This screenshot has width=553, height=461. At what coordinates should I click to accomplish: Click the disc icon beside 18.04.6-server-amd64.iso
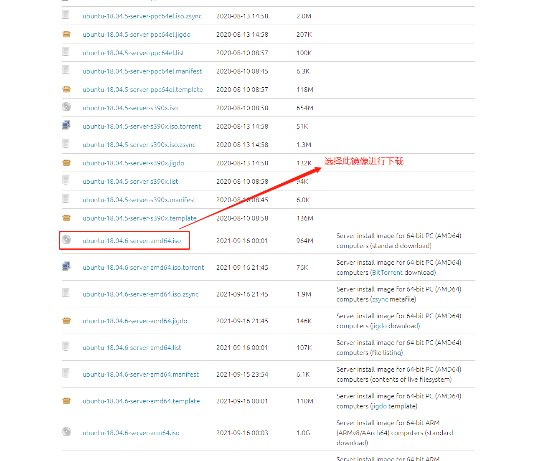(66, 240)
